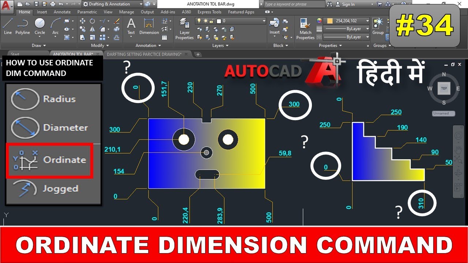Viewport: 468px width, 263px height.
Task: Select the Mirror tool
Action: (x=93, y=29)
